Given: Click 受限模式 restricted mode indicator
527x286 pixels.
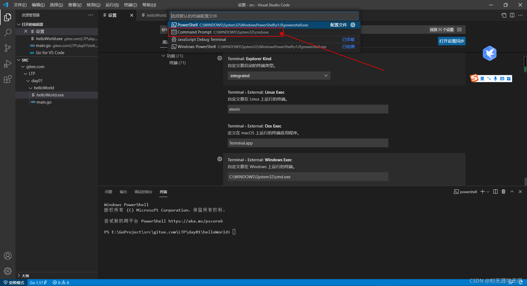Looking at the screenshot, I should coord(14,282).
